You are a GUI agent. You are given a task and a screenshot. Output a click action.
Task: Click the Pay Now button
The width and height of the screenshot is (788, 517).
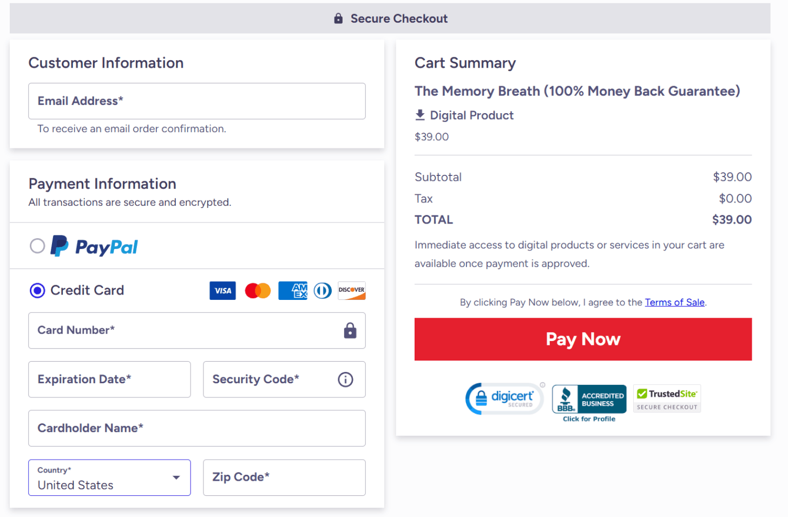[x=583, y=339]
